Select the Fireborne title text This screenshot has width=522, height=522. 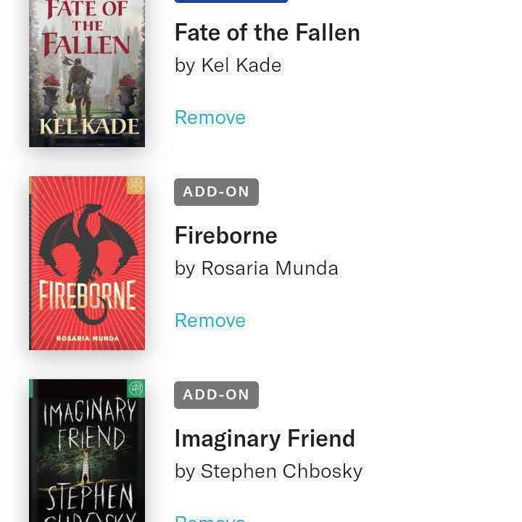tap(226, 236)
